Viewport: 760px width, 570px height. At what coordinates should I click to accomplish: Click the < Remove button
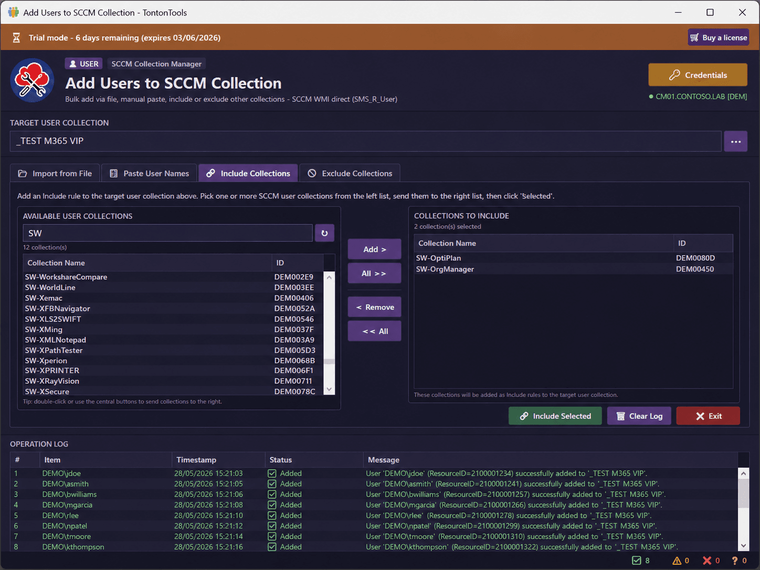[375, 307]
